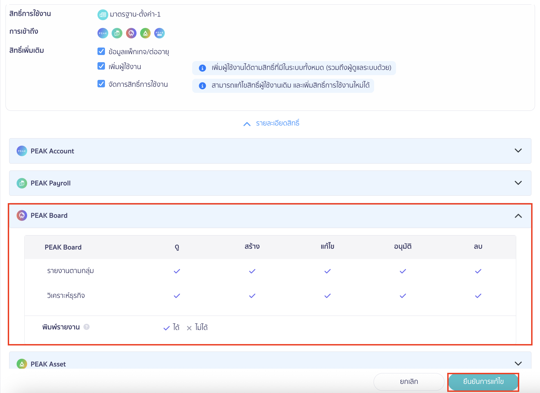Toggle อนุมัติ permission for วิเคราะห์ธุรกิจ

403,296
